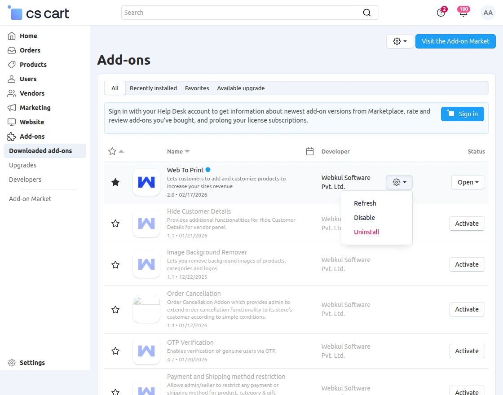Choose Uninstall from the context menu

(366, 232)
